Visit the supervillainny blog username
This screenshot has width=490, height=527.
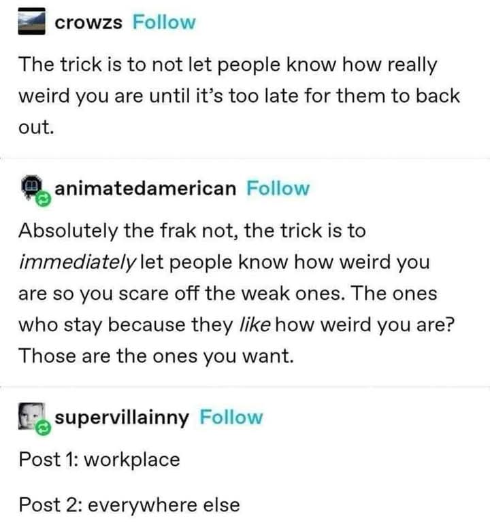click(x=122, y=418)
